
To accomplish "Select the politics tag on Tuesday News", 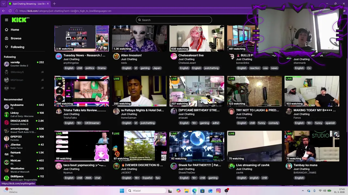I will [x=90, y=68].
